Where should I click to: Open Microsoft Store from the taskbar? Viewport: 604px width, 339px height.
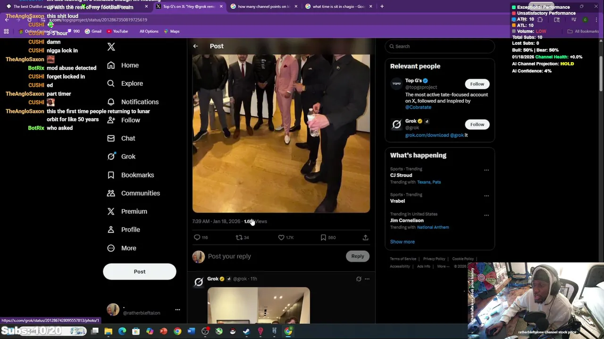tap(136, 331)
